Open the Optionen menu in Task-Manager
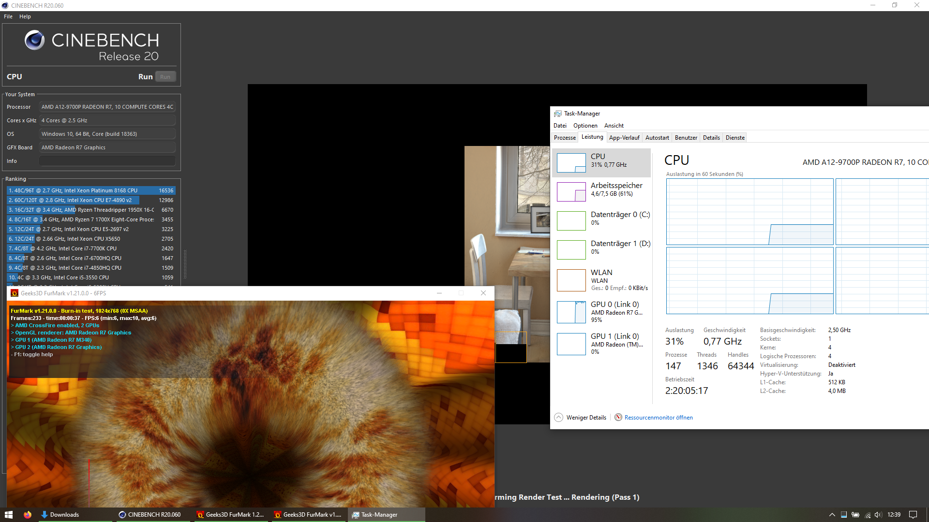 pos(585,126)
